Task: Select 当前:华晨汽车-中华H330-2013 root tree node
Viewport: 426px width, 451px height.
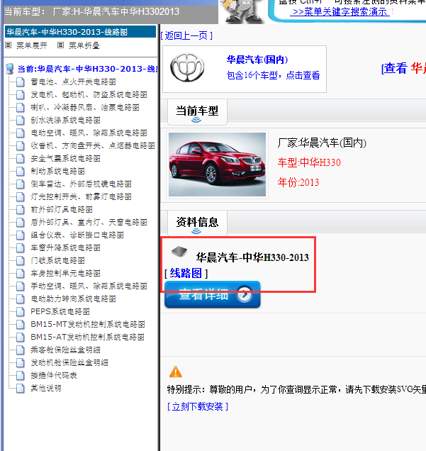Action: point(87,69)
